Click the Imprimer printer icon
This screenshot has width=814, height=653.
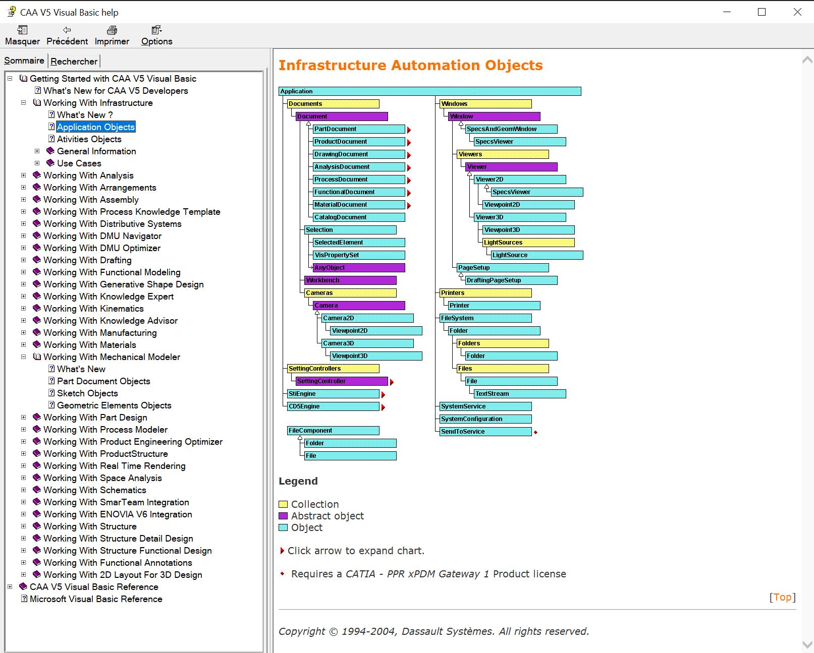point(112,30)
